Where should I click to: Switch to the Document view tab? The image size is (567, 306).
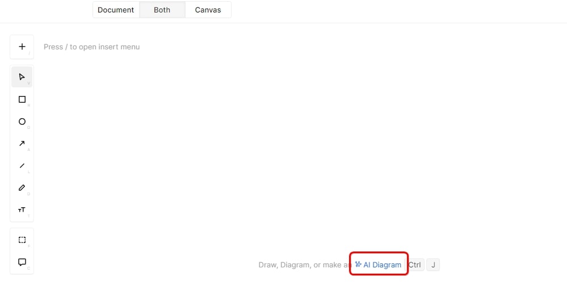click(x=116, y=10)
